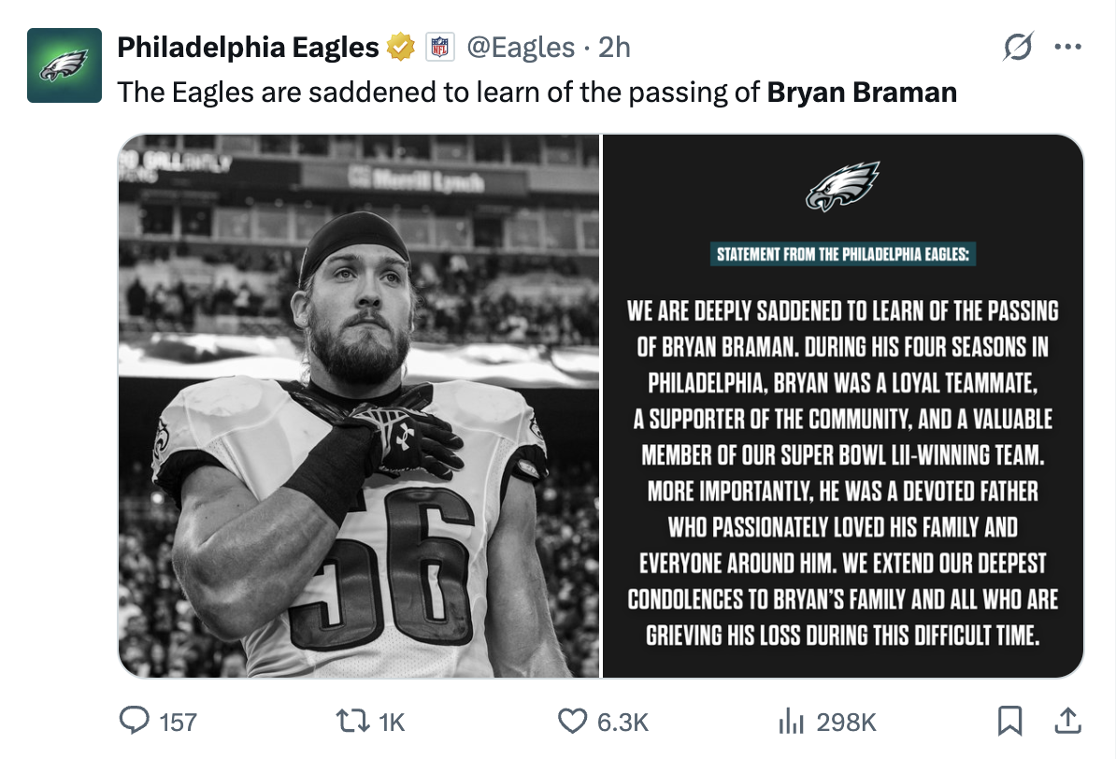
Task: Open the Eagles statement image
Action: (842, 406)
